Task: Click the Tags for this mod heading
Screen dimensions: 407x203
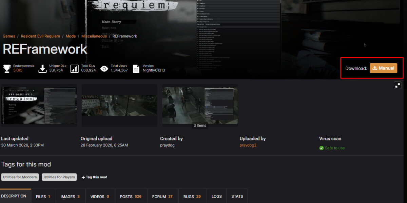Action: (26, 164)
